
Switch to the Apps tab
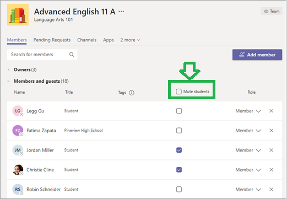109,40
